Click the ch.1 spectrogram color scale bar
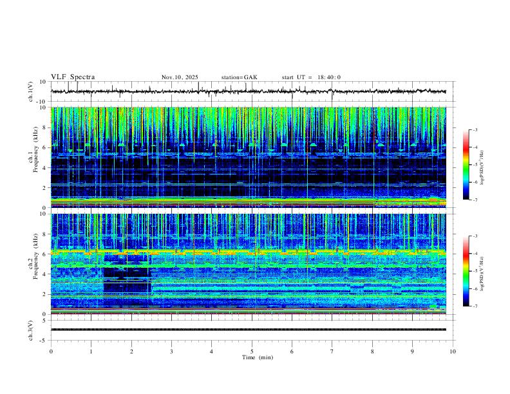This screenshot has height=394, width=510. point(466,165)
